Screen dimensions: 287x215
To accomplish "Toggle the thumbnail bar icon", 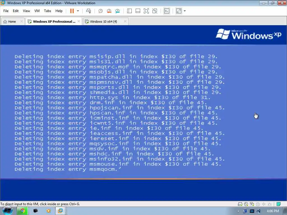I will coord(138,11).
